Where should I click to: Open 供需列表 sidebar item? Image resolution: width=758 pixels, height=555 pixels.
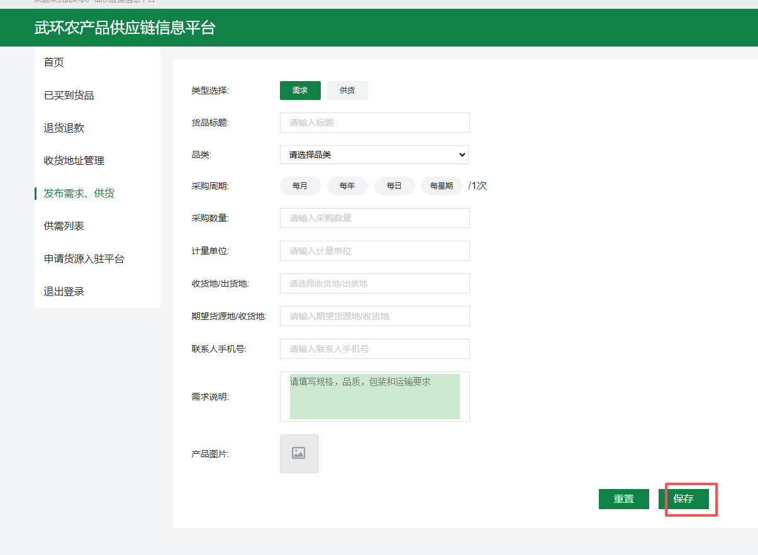[x=64, y=226]
